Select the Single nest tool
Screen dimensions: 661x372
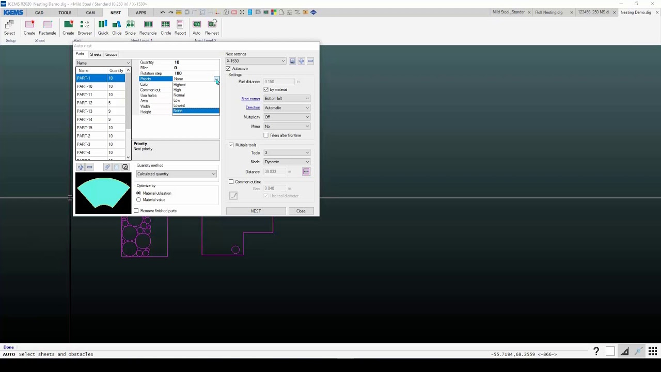pos(130,27)
